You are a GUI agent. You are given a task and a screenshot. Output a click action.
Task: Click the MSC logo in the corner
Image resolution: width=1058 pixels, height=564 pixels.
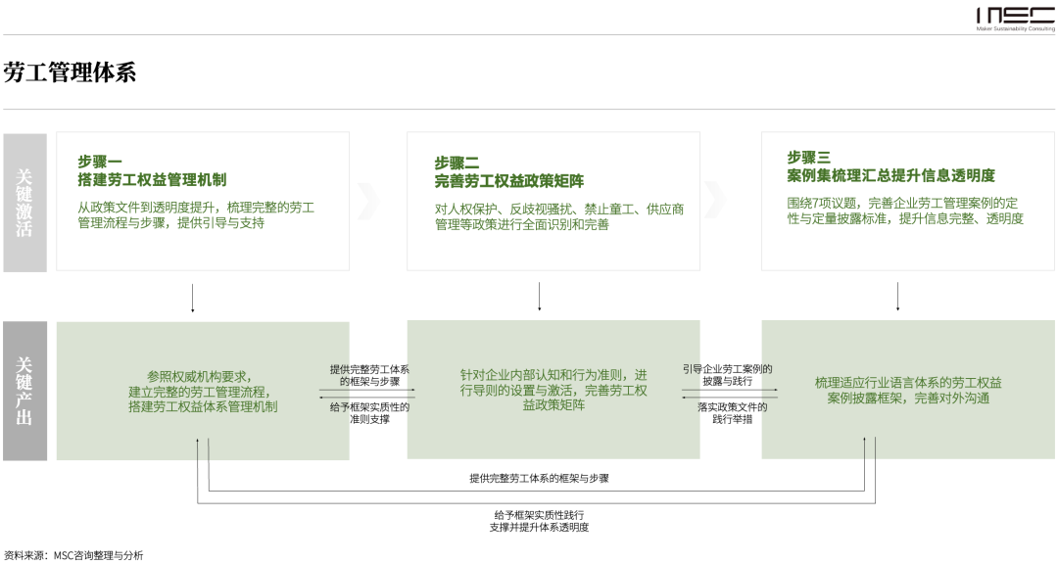1015,19
